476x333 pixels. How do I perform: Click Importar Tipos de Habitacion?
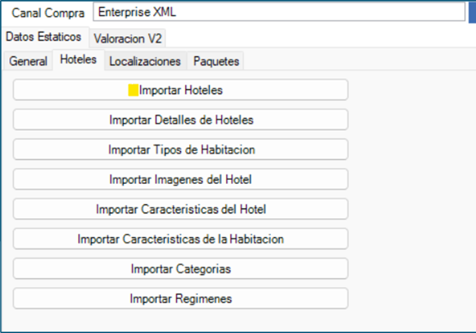(181, 149)
